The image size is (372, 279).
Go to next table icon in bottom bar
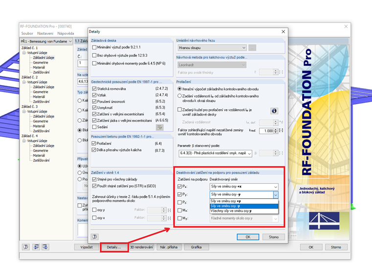pyautogui.click(x=45, y=247)
